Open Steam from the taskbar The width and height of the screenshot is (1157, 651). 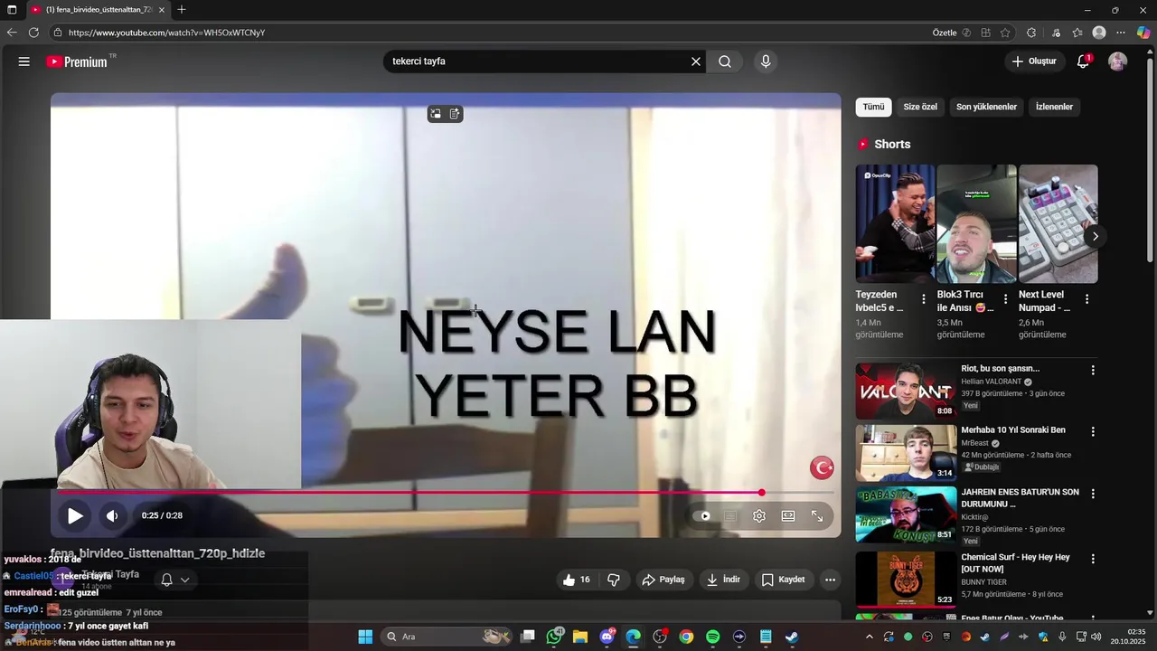(x=792, y=637)
